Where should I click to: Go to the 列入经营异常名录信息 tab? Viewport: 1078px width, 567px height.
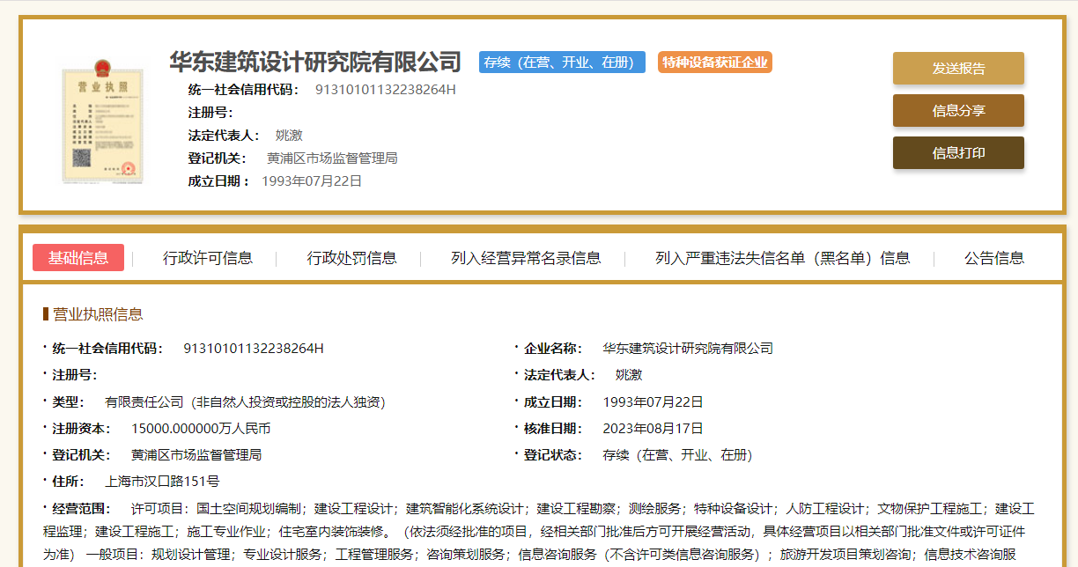[x=526, y=258]
